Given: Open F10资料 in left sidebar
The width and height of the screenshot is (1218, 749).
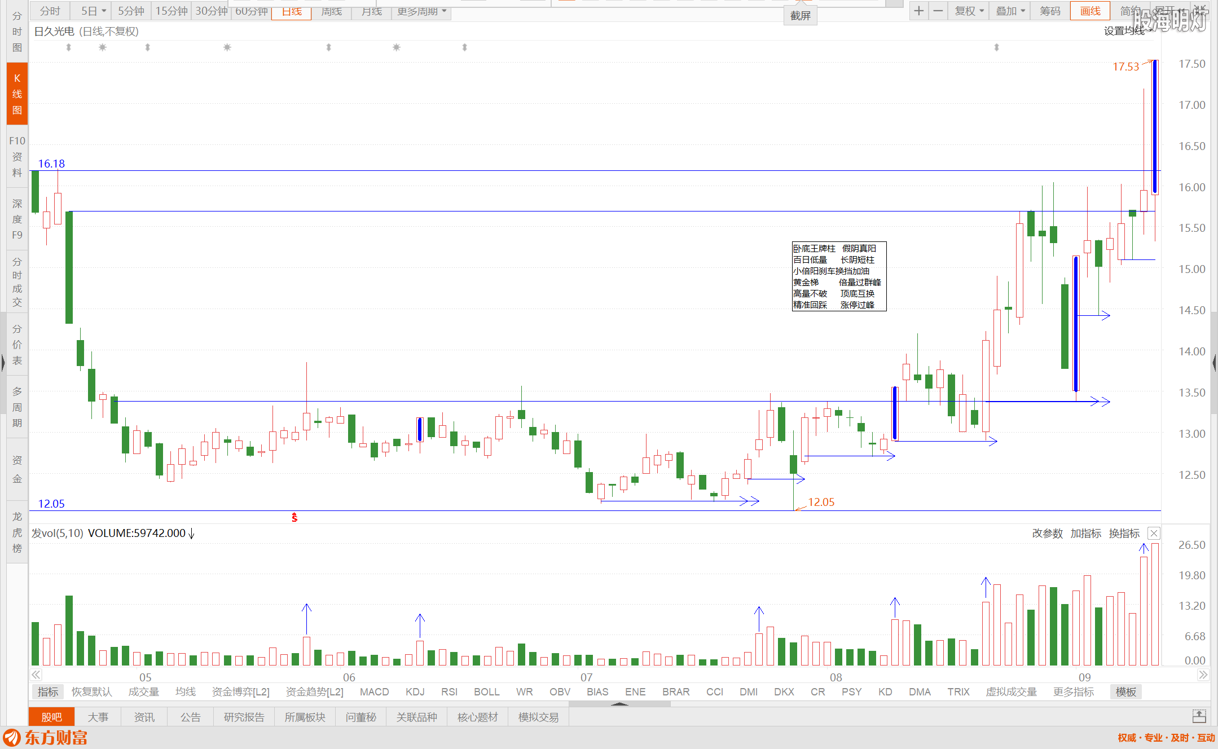Looking at the screenshot, I should [17, 156].
